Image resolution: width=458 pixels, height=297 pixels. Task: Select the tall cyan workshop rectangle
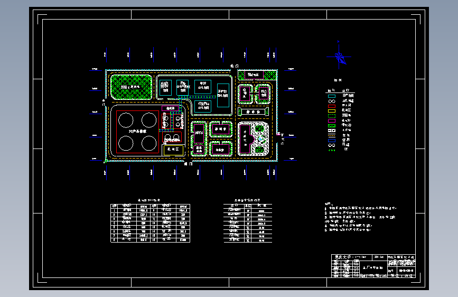point(223,95)
